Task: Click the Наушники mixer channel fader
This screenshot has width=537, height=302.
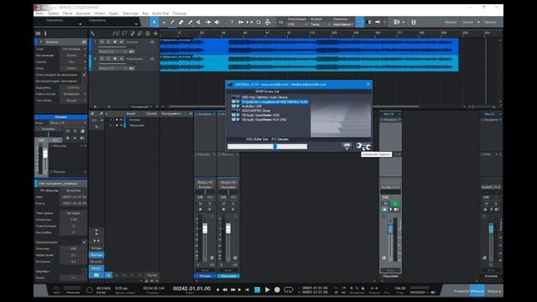Action: click(228, 228)
